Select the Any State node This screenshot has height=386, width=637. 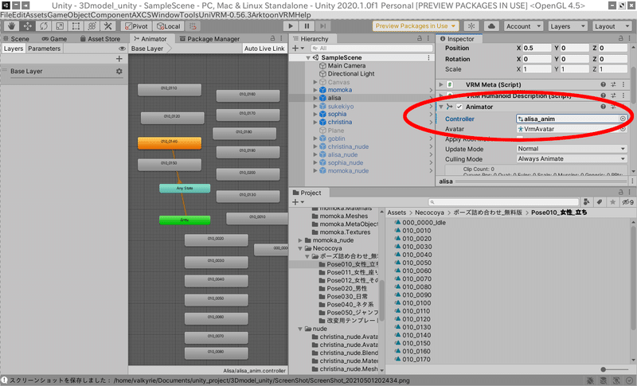pos(185,189)
